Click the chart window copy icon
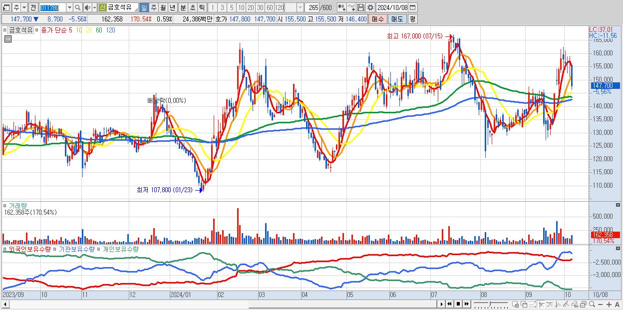 pyautogui.click(x=583, y=304)
